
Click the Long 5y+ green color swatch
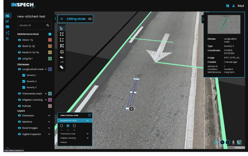coord(50,58)
